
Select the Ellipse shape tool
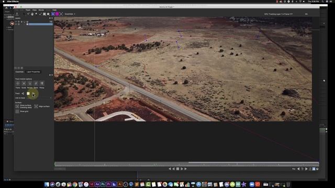(48, 14)
